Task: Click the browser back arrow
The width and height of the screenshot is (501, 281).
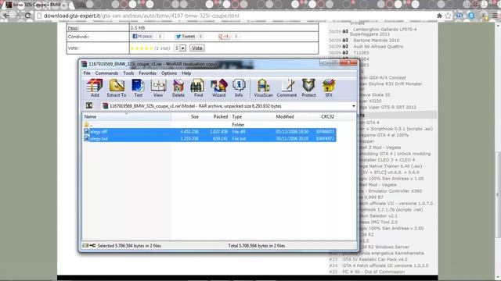Action: click(6, 16)
